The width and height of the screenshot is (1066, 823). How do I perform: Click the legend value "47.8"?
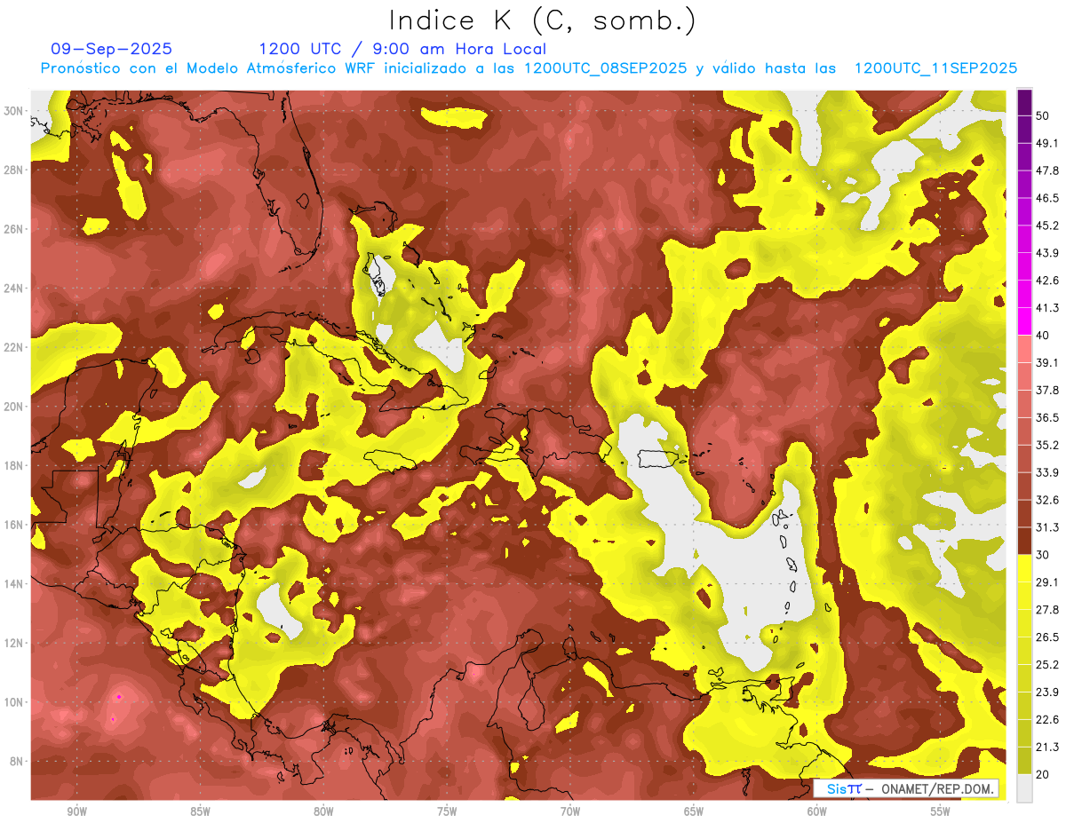[x=1047, y=170]
